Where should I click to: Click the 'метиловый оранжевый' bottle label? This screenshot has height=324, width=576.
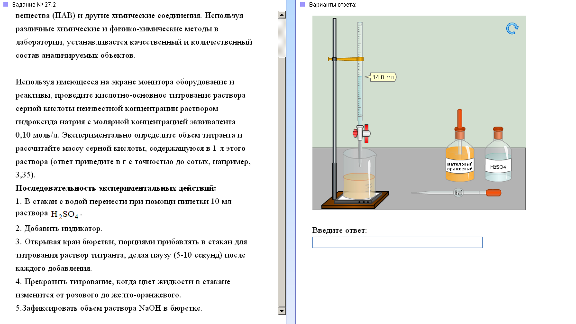point(460,166)
